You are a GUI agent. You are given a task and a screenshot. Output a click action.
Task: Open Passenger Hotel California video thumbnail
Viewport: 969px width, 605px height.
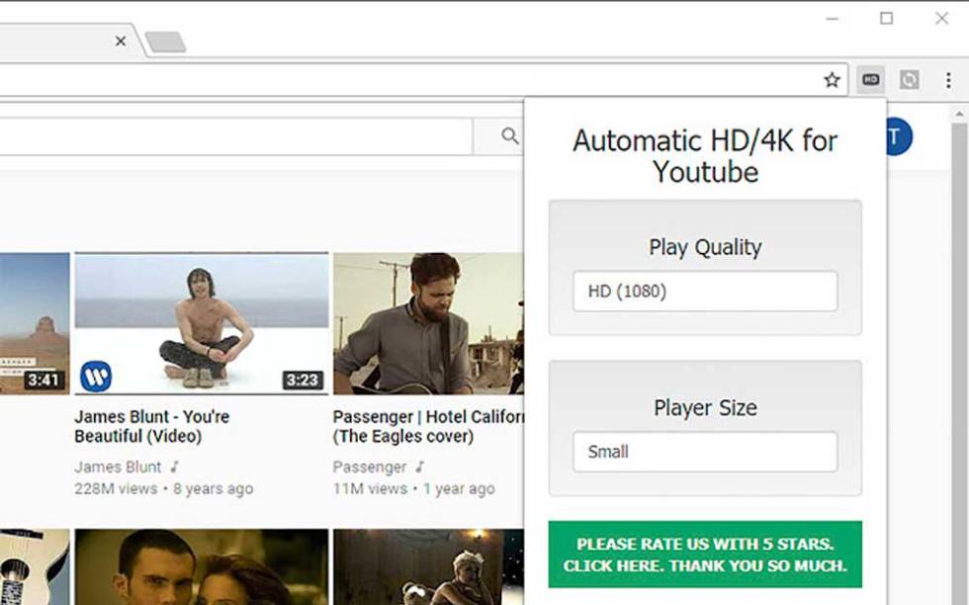click(x=428, y=323)
